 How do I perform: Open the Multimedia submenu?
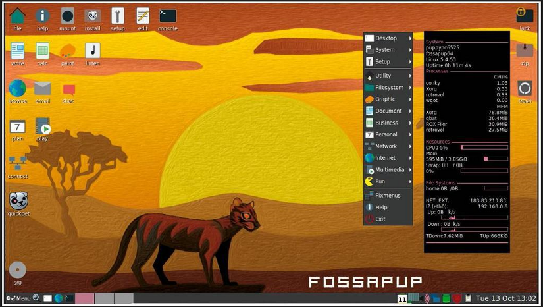[388, 170]
